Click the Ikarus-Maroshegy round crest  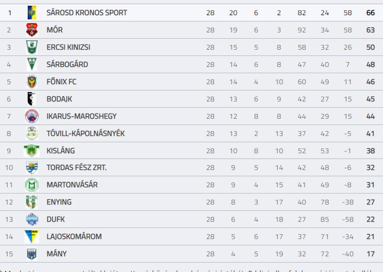(x=32, y=116)
